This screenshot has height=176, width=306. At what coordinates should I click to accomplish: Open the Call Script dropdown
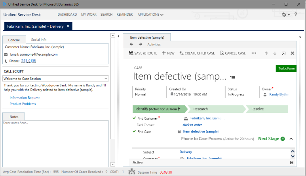pyautogui.click(x=56, y=79)
